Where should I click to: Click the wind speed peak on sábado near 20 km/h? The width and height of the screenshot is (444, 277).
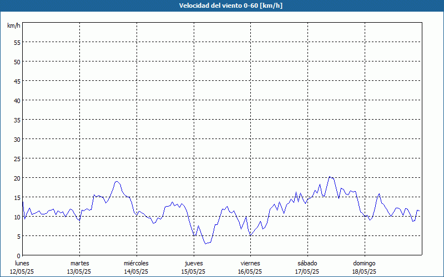330,177
